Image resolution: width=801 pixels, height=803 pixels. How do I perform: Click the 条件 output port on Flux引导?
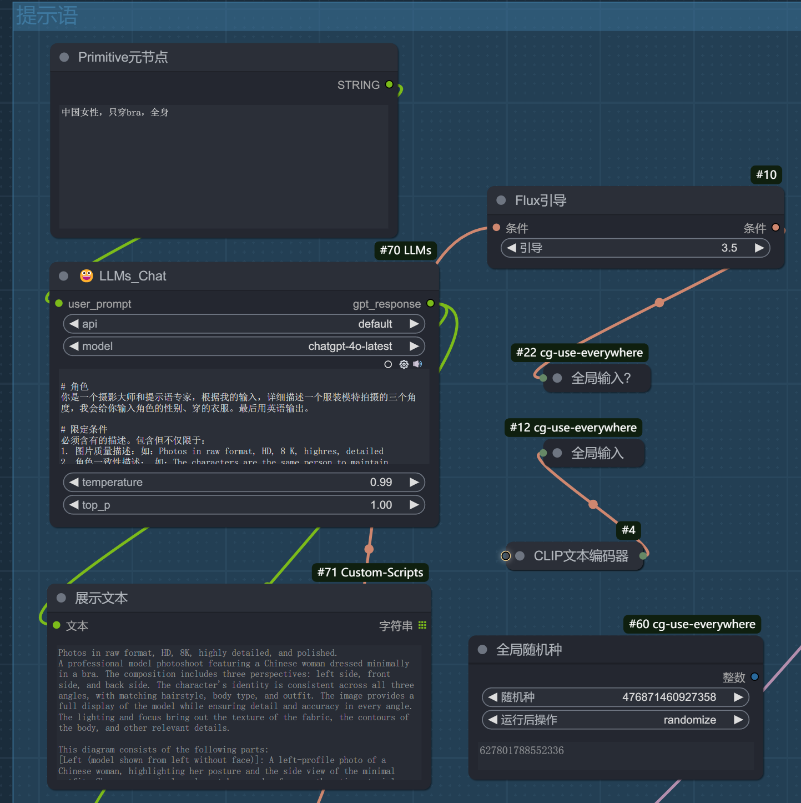coord(775,227)
